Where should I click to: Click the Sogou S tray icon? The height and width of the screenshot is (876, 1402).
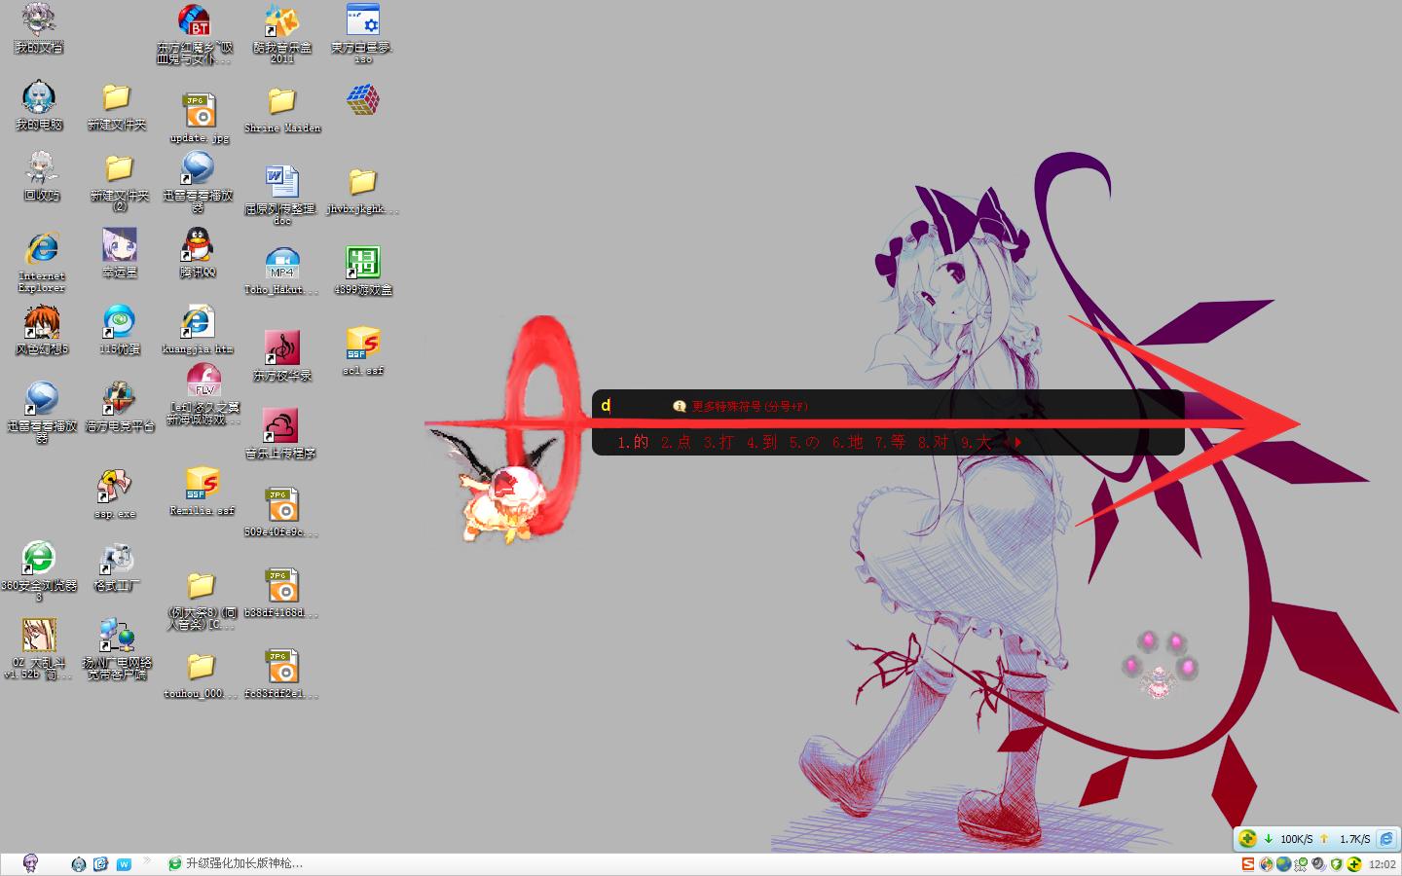(x=1248, y=864)
